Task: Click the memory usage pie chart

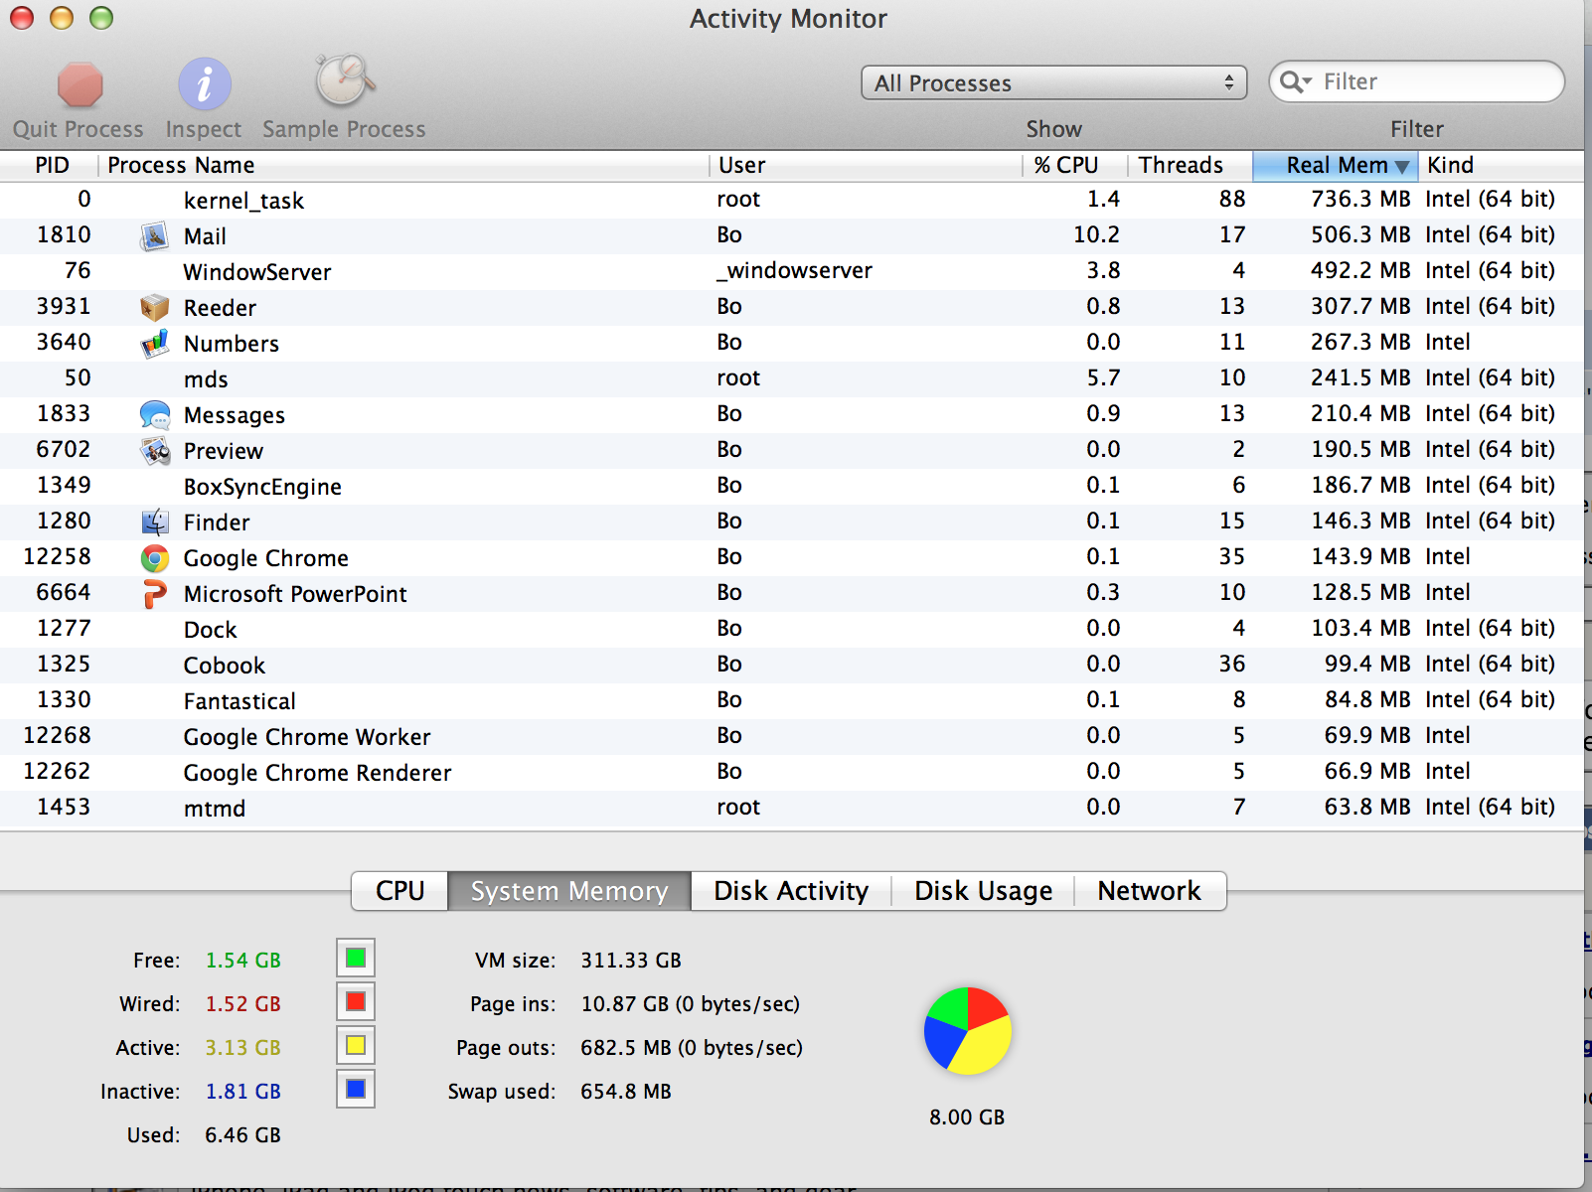Action: pyautogui.click(x=968, y=1031)
